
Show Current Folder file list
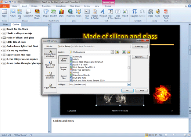point(64,60)
